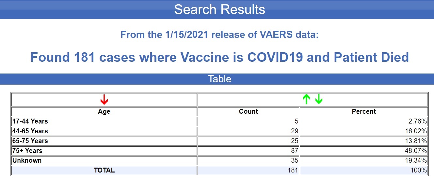Click the count value 29
The width and height of the screenshot is (434, 181).
(295, 131)
